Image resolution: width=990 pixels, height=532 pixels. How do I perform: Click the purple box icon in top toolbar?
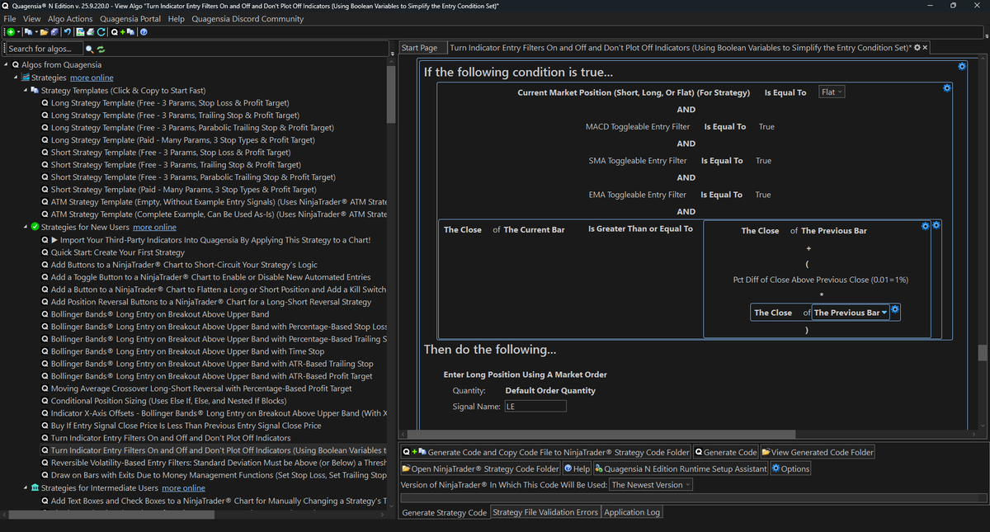54,32
